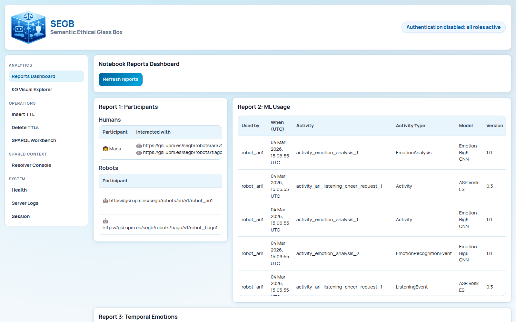Open KG Visual Explorer
Viewport: 516px width, 322px height.
tap(46, 90)
